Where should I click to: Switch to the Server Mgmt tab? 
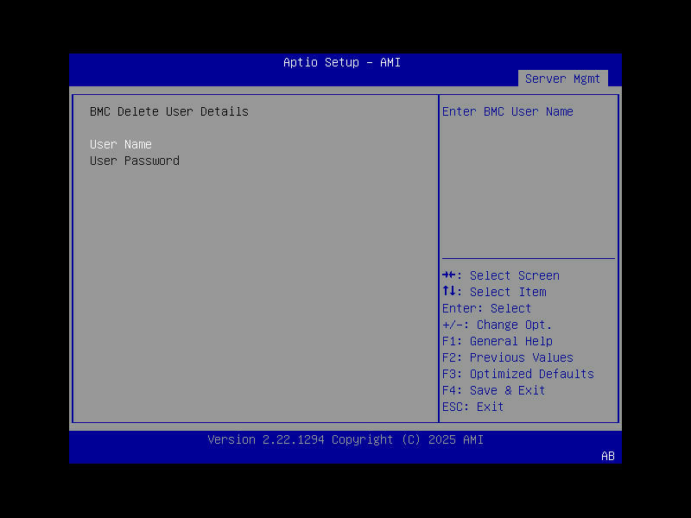(563, 78)
